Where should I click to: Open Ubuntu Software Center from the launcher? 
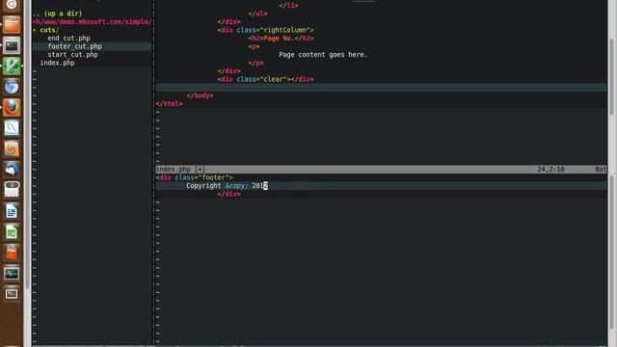(x=12, y=253)
